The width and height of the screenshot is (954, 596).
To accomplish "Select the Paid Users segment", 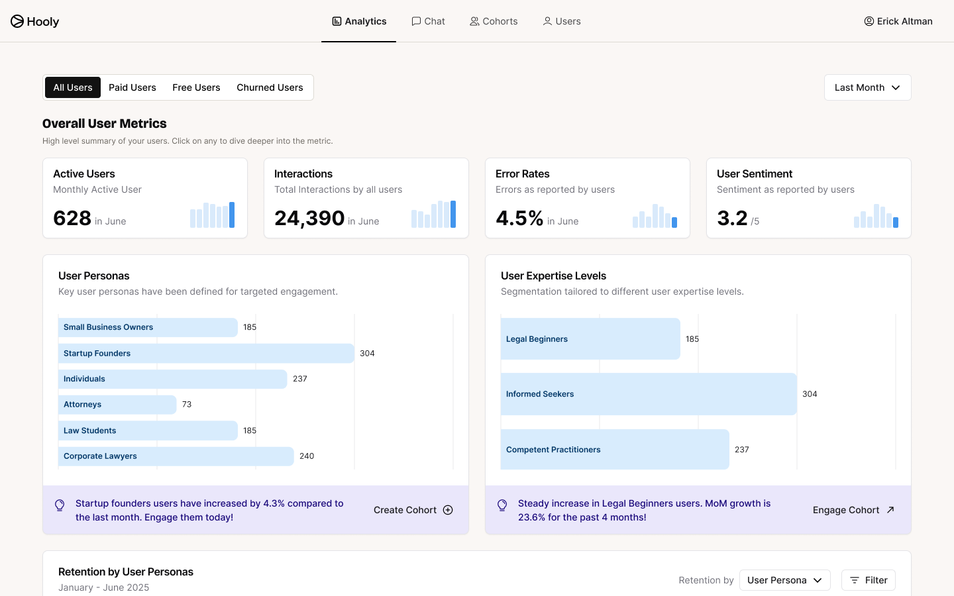I will pos(132,87).
